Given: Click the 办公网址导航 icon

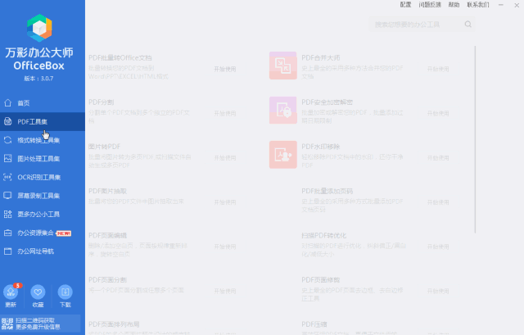Looking at the screenshot, I should (7, 251).
